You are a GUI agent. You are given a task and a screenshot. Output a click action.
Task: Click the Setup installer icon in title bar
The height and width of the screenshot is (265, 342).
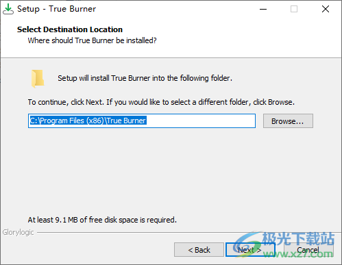8,9
